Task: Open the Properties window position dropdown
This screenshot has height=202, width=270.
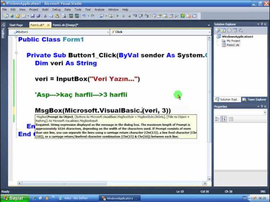Action: tap(258, 106)
